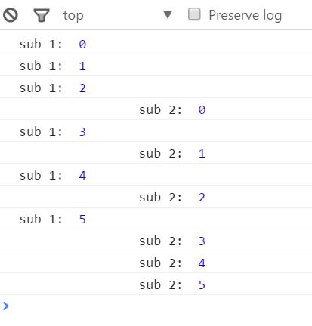
Task: Select log entry sub 2: 1
Action: tap(156, 153)
